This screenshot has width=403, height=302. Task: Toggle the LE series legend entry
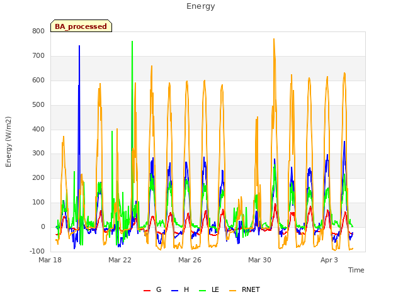209,289
